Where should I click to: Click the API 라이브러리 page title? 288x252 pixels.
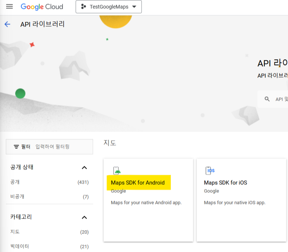(43, 24)
